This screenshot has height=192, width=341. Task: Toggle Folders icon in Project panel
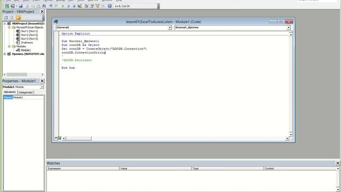[x=18, y=18]
